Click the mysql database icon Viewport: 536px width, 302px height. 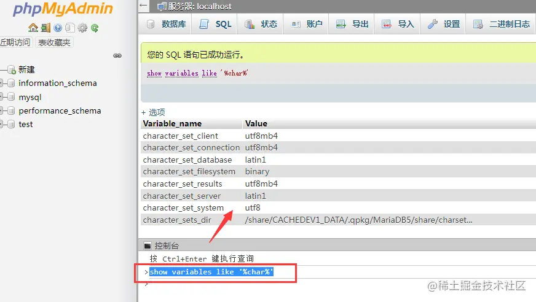pos(11,97)
